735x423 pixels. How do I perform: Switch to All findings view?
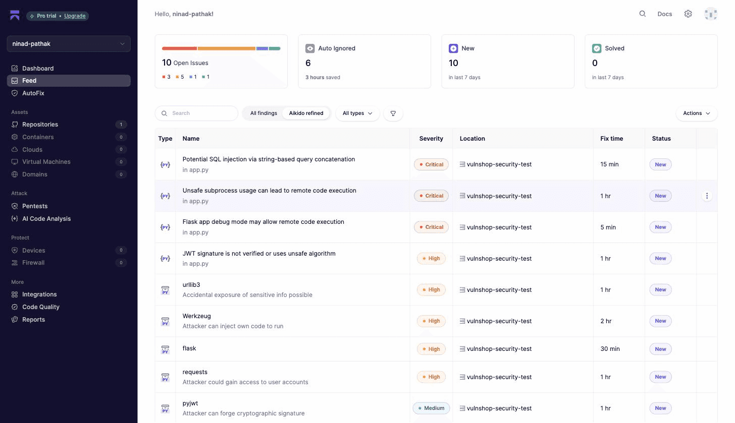264,113
